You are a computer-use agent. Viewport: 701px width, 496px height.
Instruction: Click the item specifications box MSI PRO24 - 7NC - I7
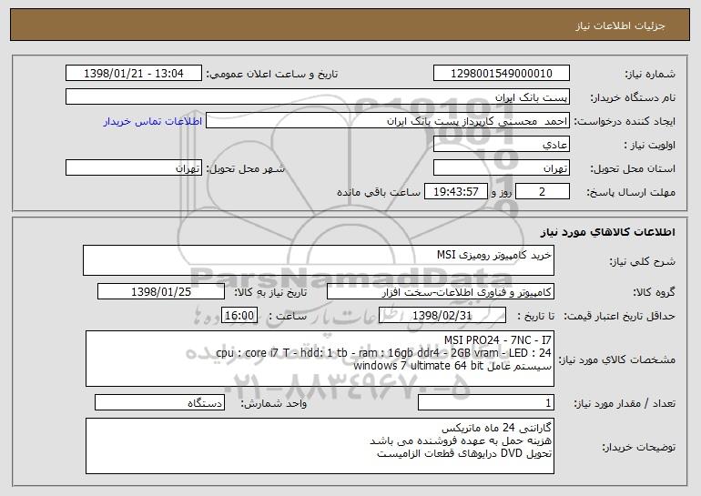coord(320,359)
